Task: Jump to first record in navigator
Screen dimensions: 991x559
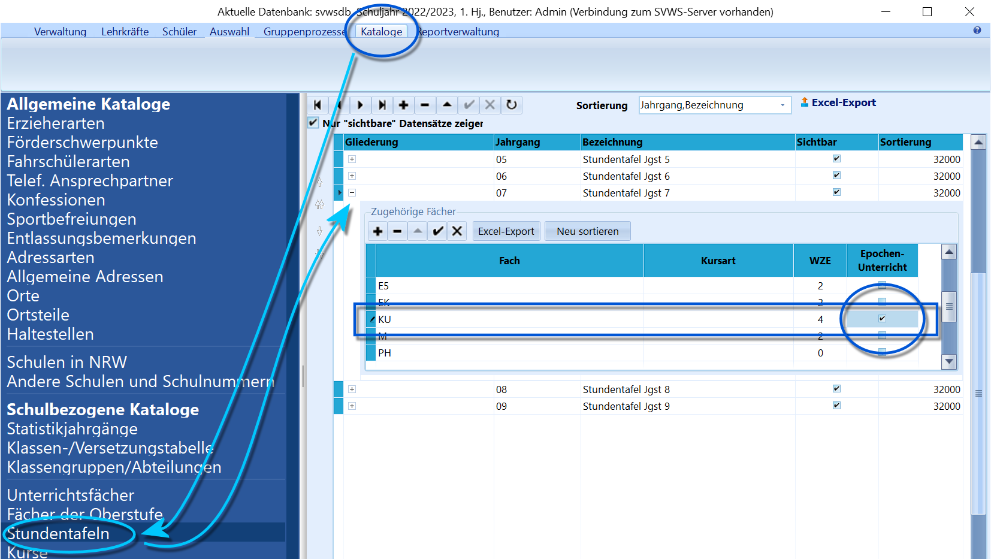Action: click(x=318, y=105)
